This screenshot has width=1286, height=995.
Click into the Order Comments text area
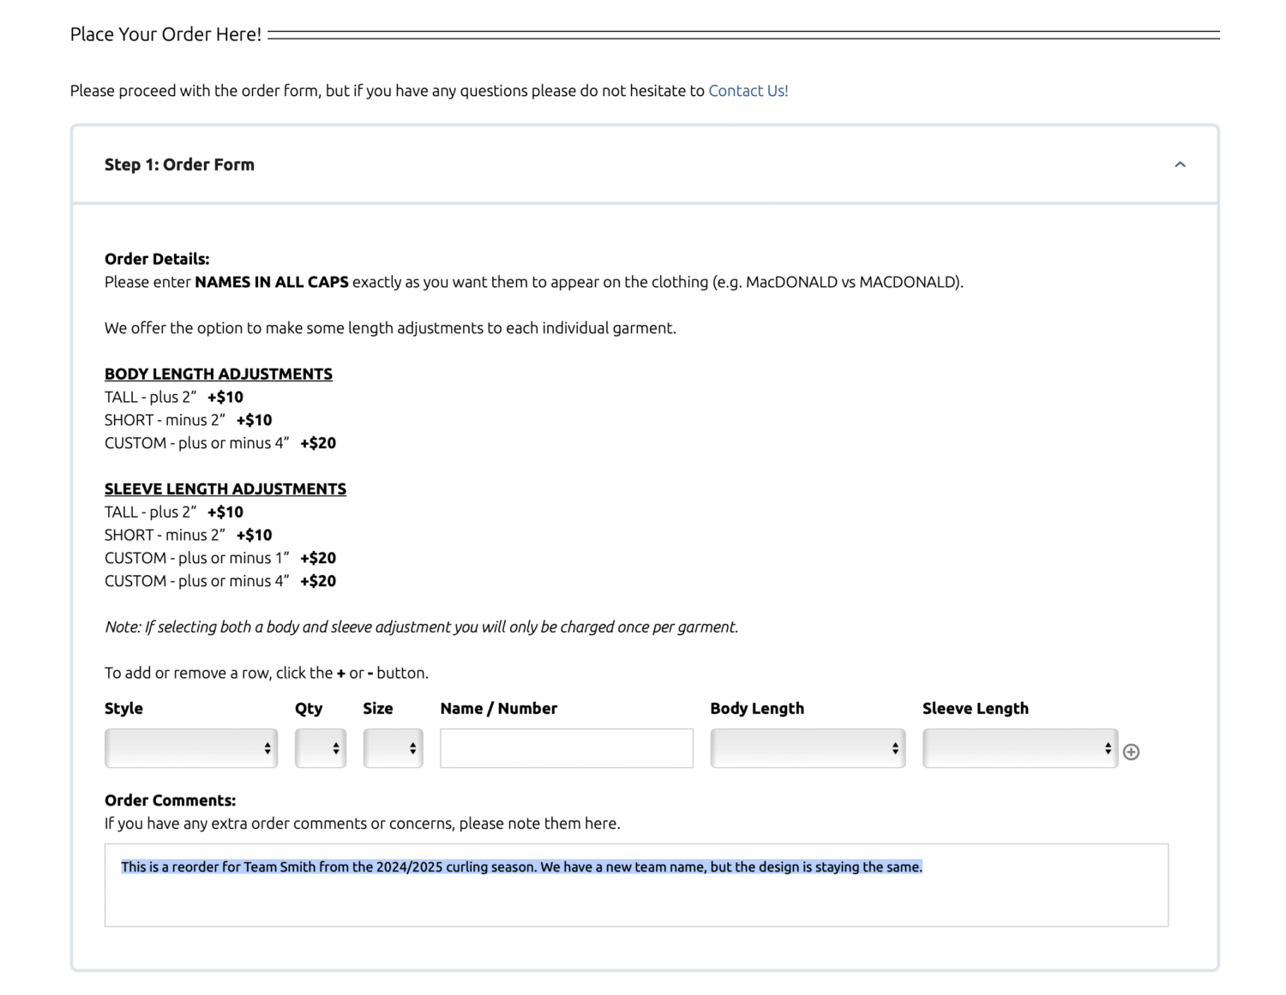pos(636,885)
